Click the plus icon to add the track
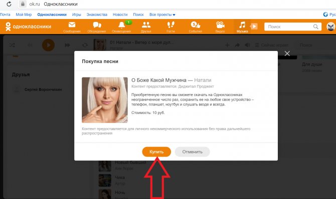The image size is (336, 199). 227,45
